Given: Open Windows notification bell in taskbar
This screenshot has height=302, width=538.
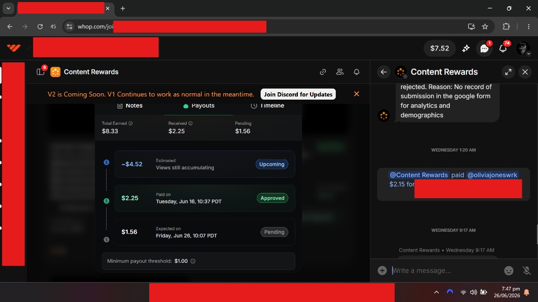Looking at the screenshot, I should 526,292.
